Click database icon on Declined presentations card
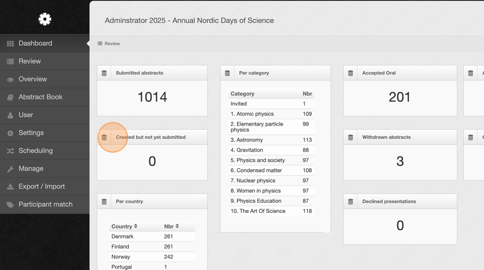Viewport: 484px width, 270px height. point(350,201)
